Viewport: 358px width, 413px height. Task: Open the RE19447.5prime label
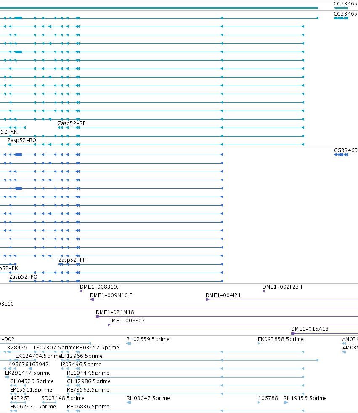point(88,373)
